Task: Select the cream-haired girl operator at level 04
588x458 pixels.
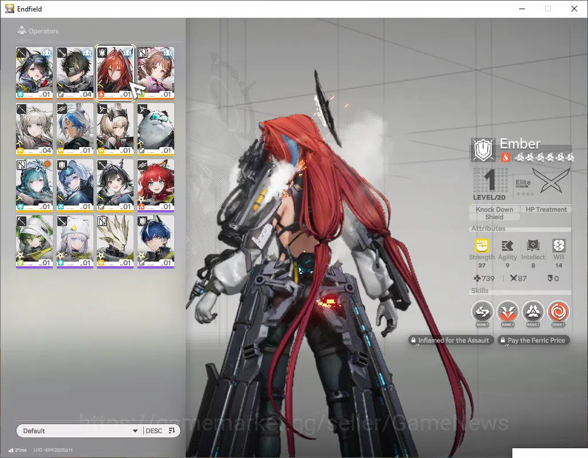Action: [34, 129]
